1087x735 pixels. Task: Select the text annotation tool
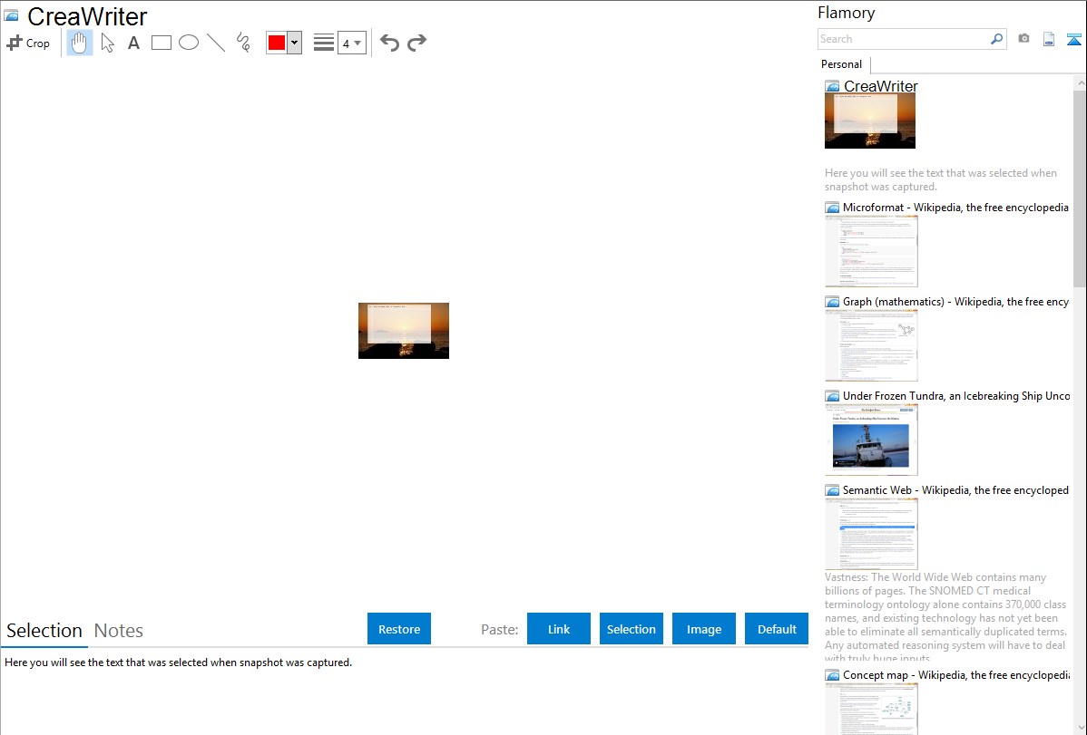click(133, 43)
